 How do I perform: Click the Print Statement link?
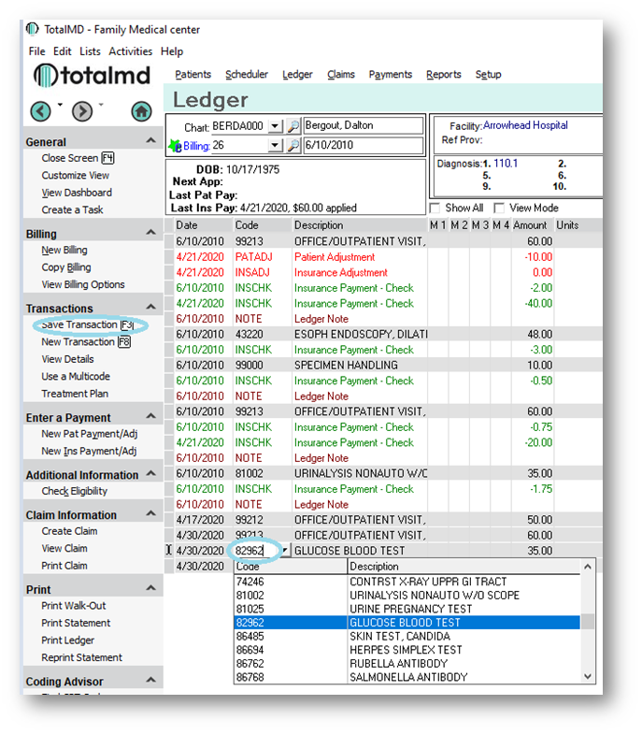(x=76, y=623)
